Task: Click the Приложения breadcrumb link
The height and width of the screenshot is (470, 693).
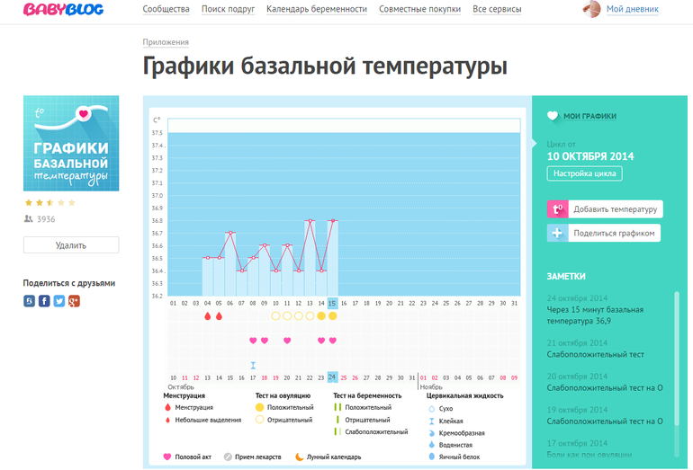Action: tap(166, 42)
